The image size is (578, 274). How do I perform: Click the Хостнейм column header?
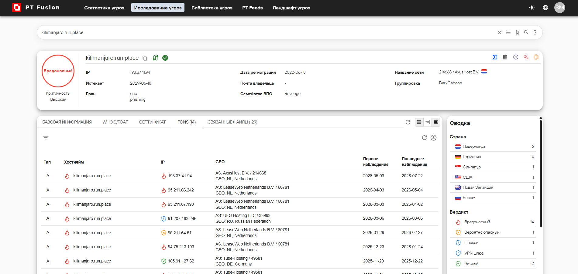(x=74, y=162)
